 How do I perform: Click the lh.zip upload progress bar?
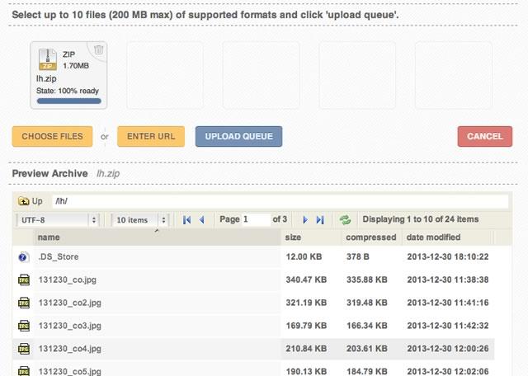pyautogui.click(x=68, y=101)
